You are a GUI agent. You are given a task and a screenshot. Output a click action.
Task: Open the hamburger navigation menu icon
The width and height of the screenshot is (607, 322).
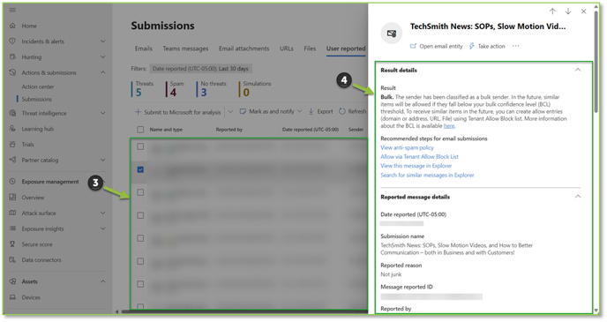pyautogui.click(x=12, y=10)
